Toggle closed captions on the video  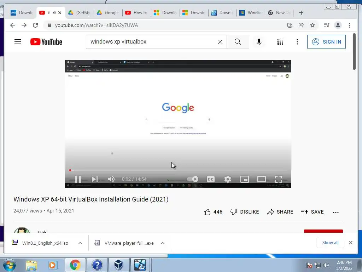click(211, 179)
